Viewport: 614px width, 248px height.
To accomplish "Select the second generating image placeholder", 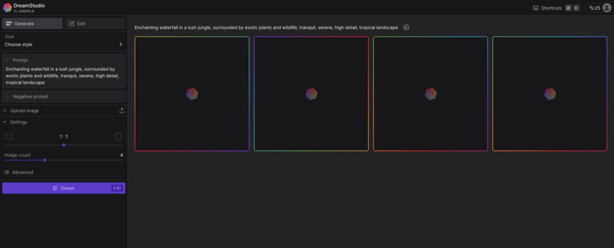I will 311,94.
